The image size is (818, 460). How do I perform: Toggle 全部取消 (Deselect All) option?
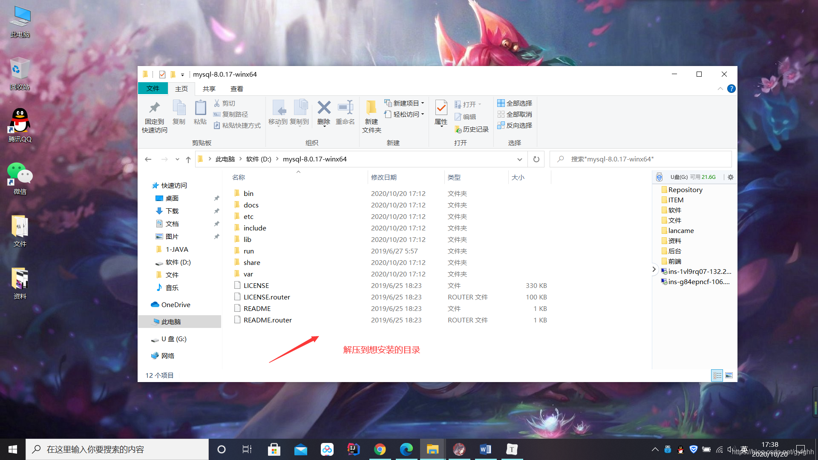coord(518,115)
